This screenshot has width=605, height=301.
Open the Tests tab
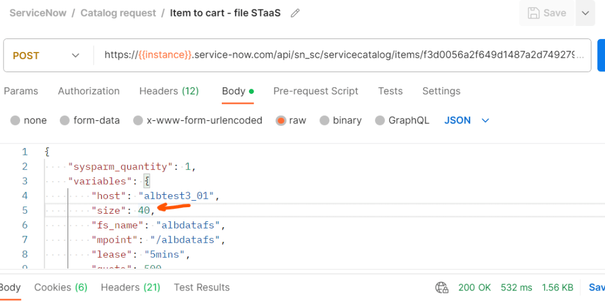click(390, 91)
